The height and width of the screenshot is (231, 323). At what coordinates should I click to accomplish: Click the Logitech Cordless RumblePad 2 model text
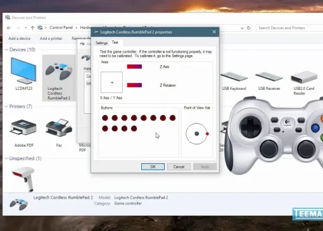pos(141,197)
